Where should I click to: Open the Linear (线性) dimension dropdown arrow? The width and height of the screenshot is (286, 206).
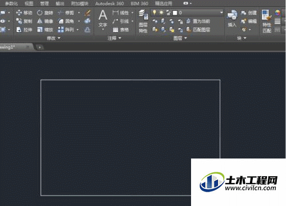tap(132, 13)
